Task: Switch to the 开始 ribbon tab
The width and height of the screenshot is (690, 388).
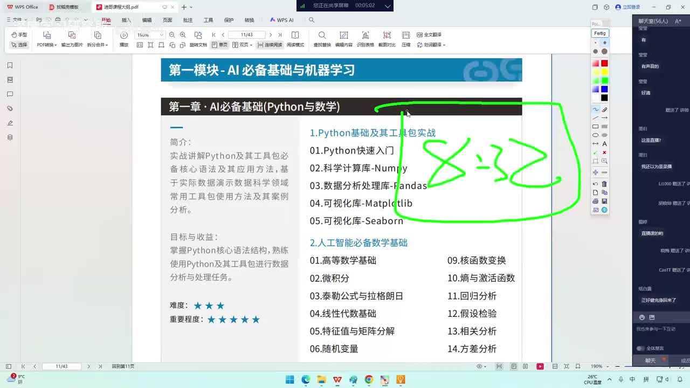Action: (x=106, y=20)
